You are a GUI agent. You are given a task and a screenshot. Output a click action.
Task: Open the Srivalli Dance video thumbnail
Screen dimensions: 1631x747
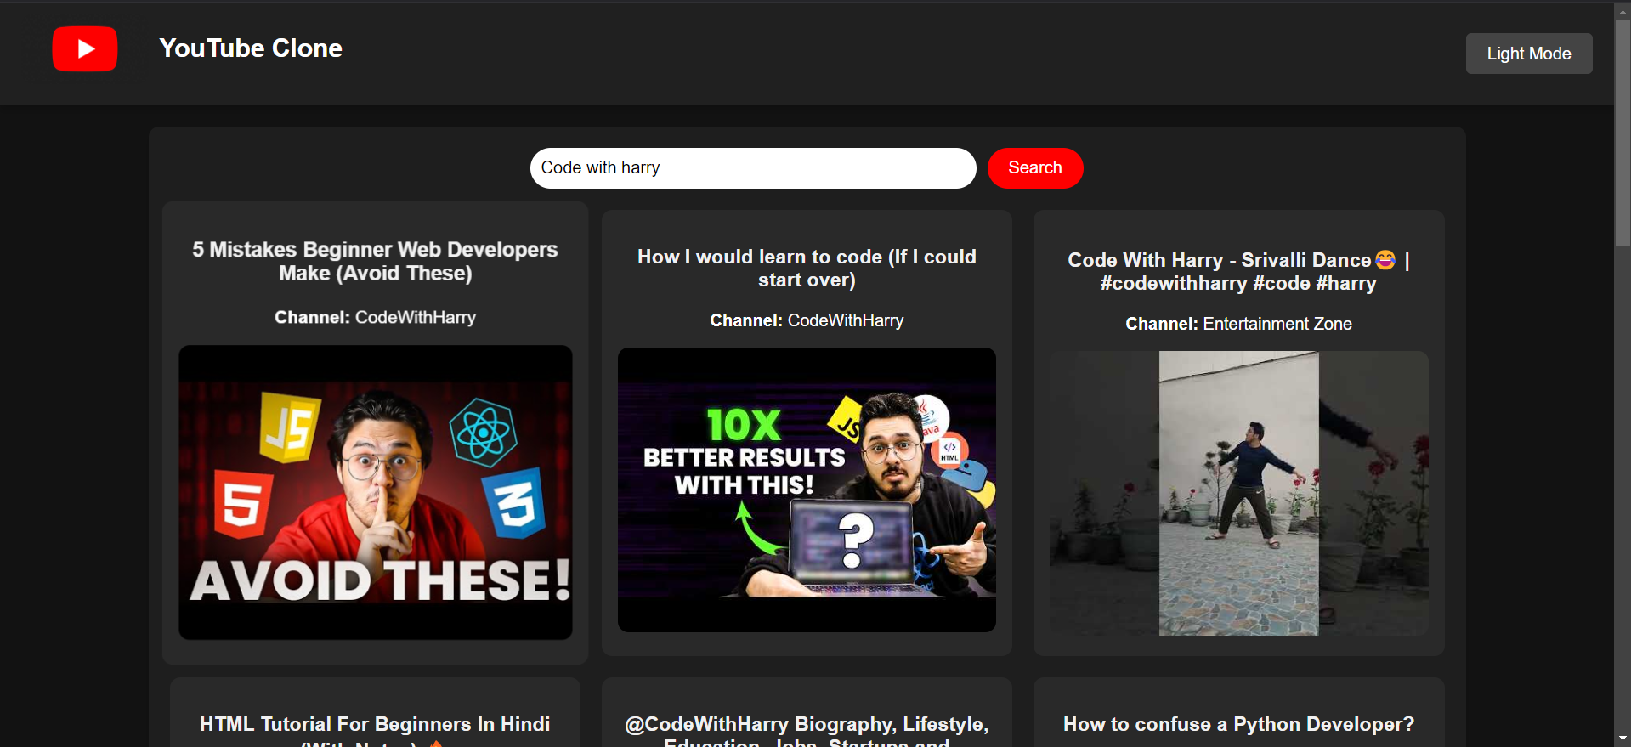(1238, 493)
